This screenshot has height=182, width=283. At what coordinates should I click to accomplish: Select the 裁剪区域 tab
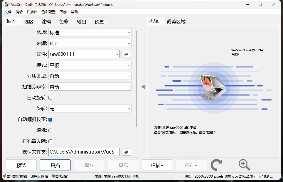point(176,21)
